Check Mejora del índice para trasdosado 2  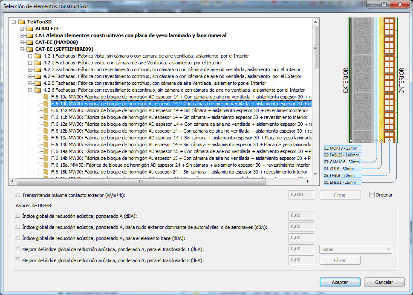[x=17, y=260]
